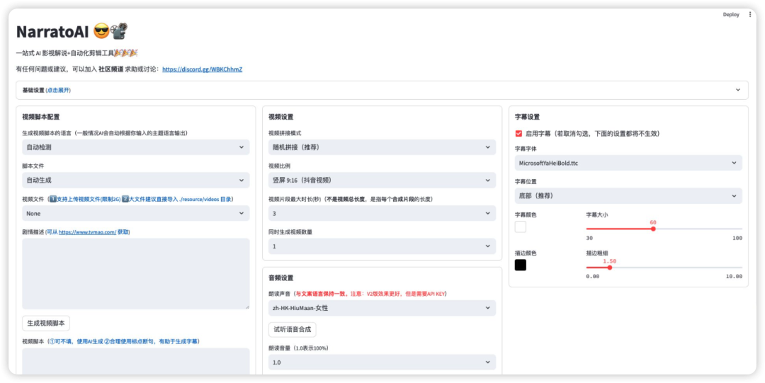Open the 视频文件 dropdown showing None
This screenshot has height=383, width=765.
pos(135,213)
